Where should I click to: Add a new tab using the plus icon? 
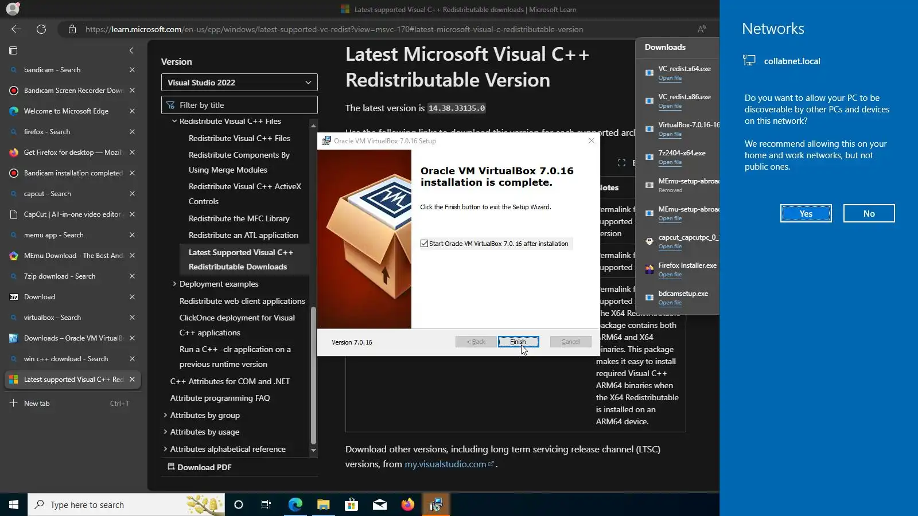[13, 403]
